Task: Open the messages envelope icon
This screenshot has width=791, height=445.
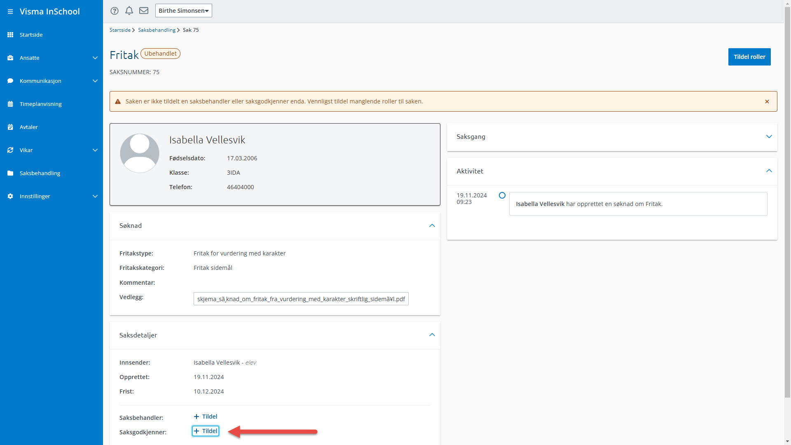Action: pos(144,11)
